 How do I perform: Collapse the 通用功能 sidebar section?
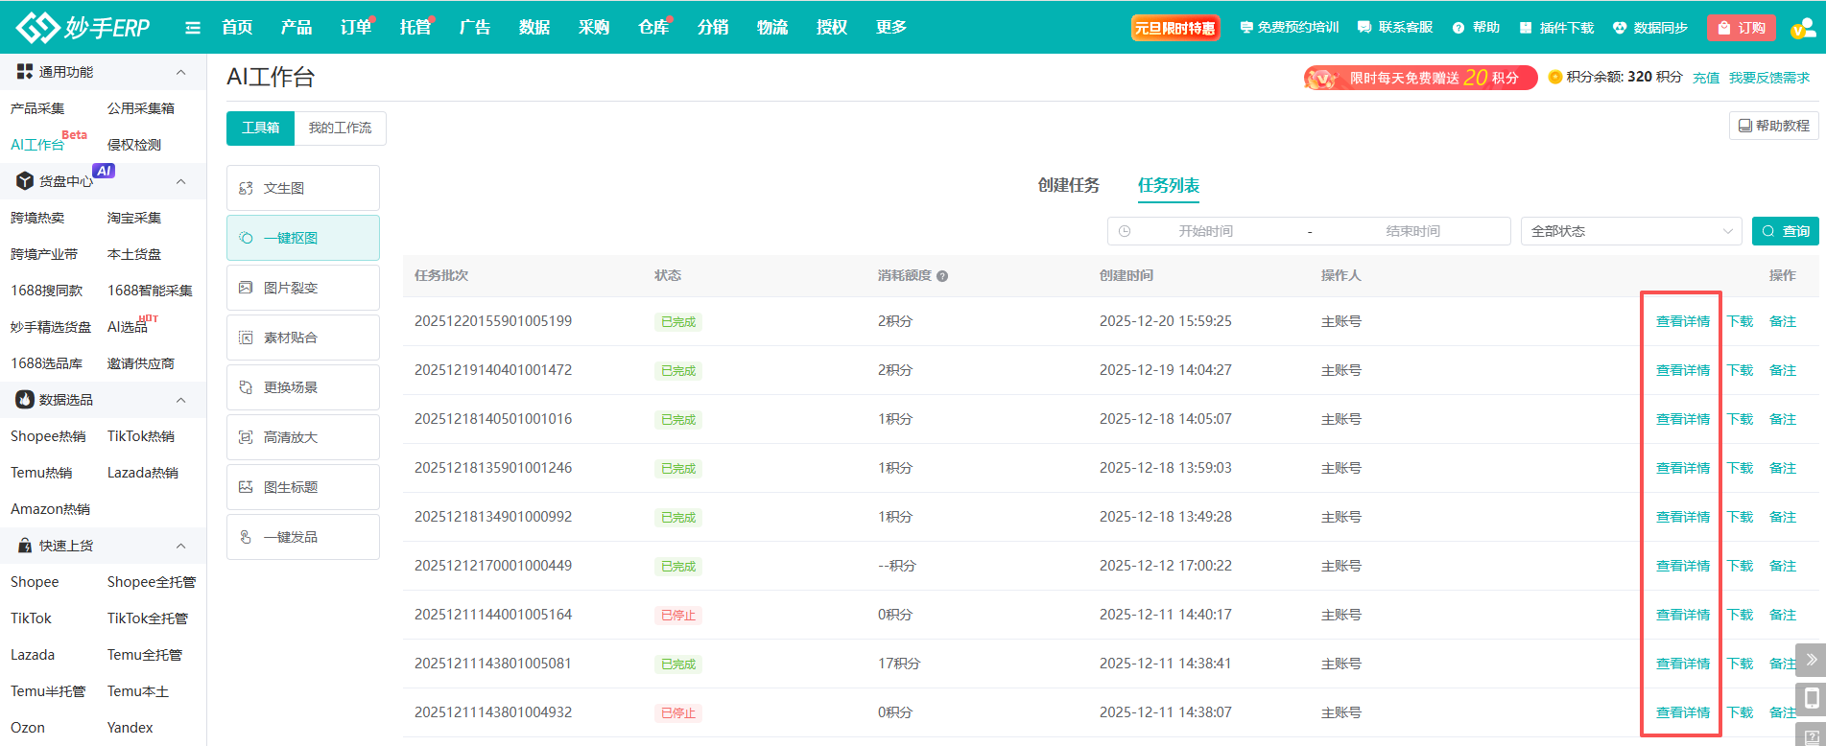point(180,72)
